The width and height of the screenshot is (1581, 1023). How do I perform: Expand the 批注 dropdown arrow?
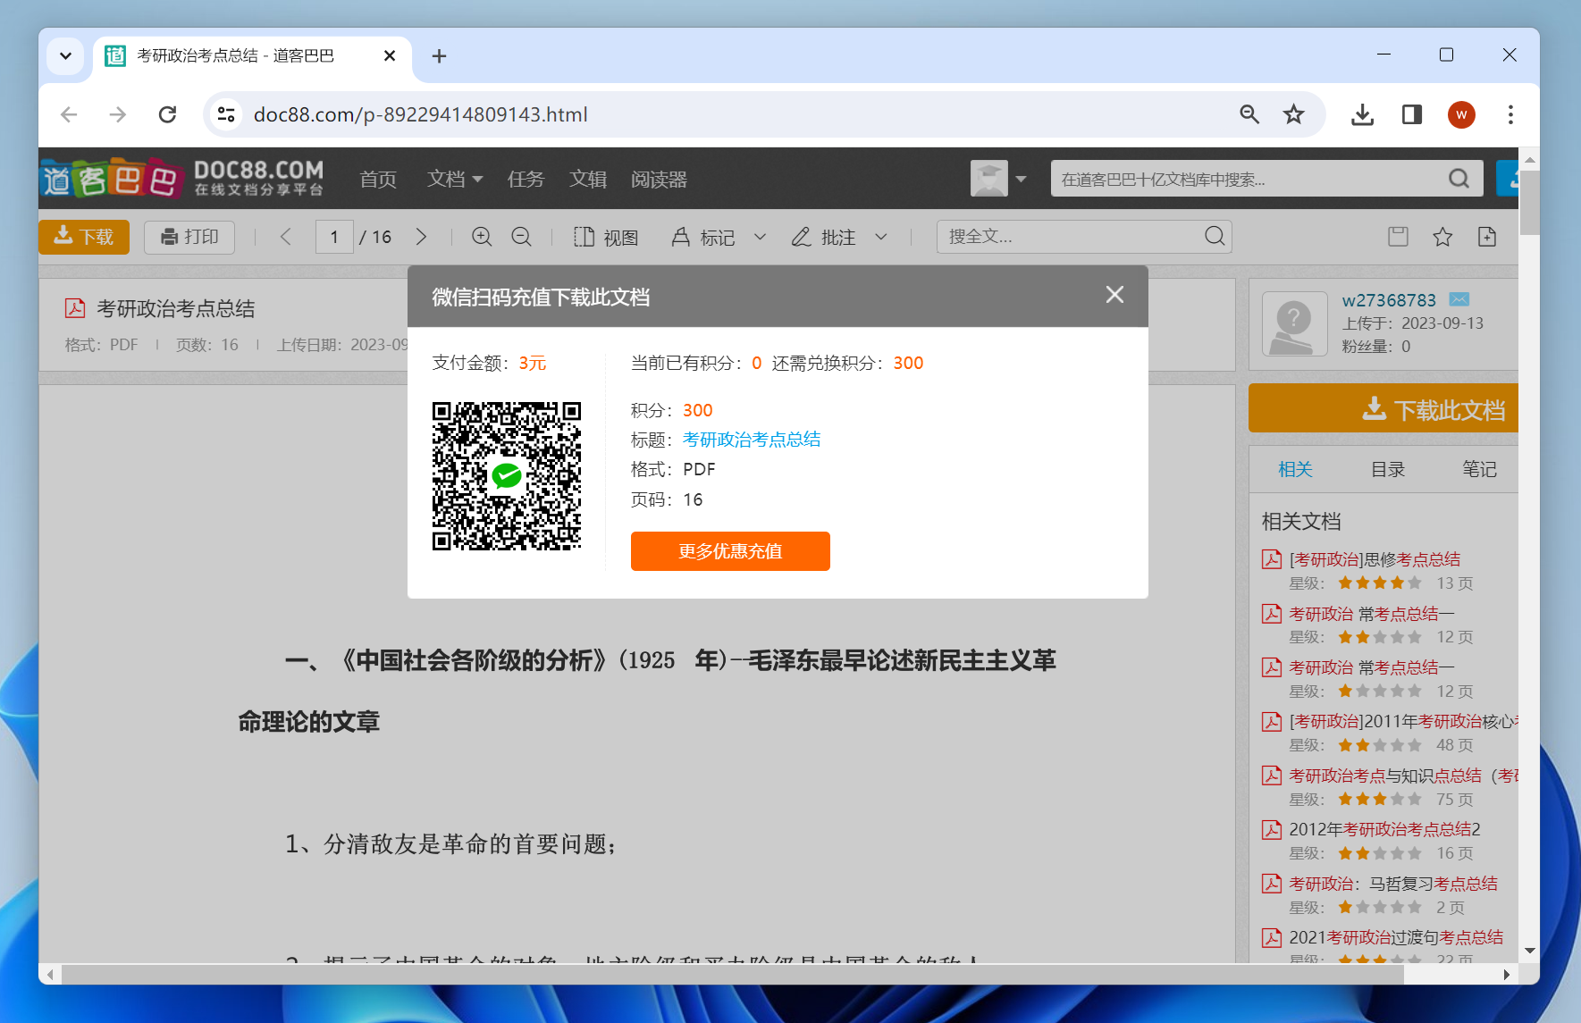pos(881,237)
